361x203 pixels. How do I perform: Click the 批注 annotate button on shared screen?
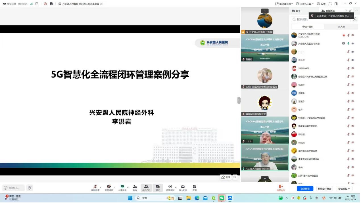coord(226,177)
